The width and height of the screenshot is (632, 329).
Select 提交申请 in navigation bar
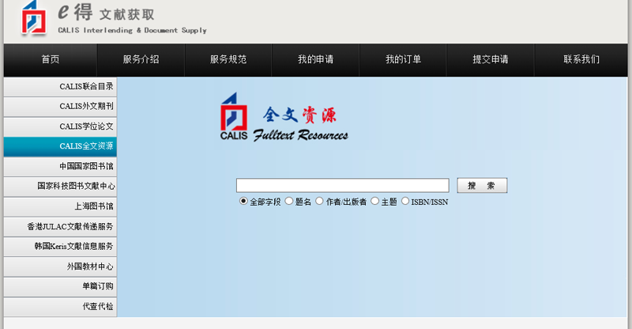click(x=491, y=60)
